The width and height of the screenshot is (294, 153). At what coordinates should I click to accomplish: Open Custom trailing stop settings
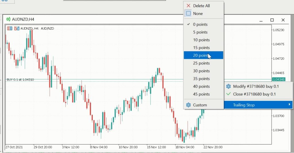[204, 105]
